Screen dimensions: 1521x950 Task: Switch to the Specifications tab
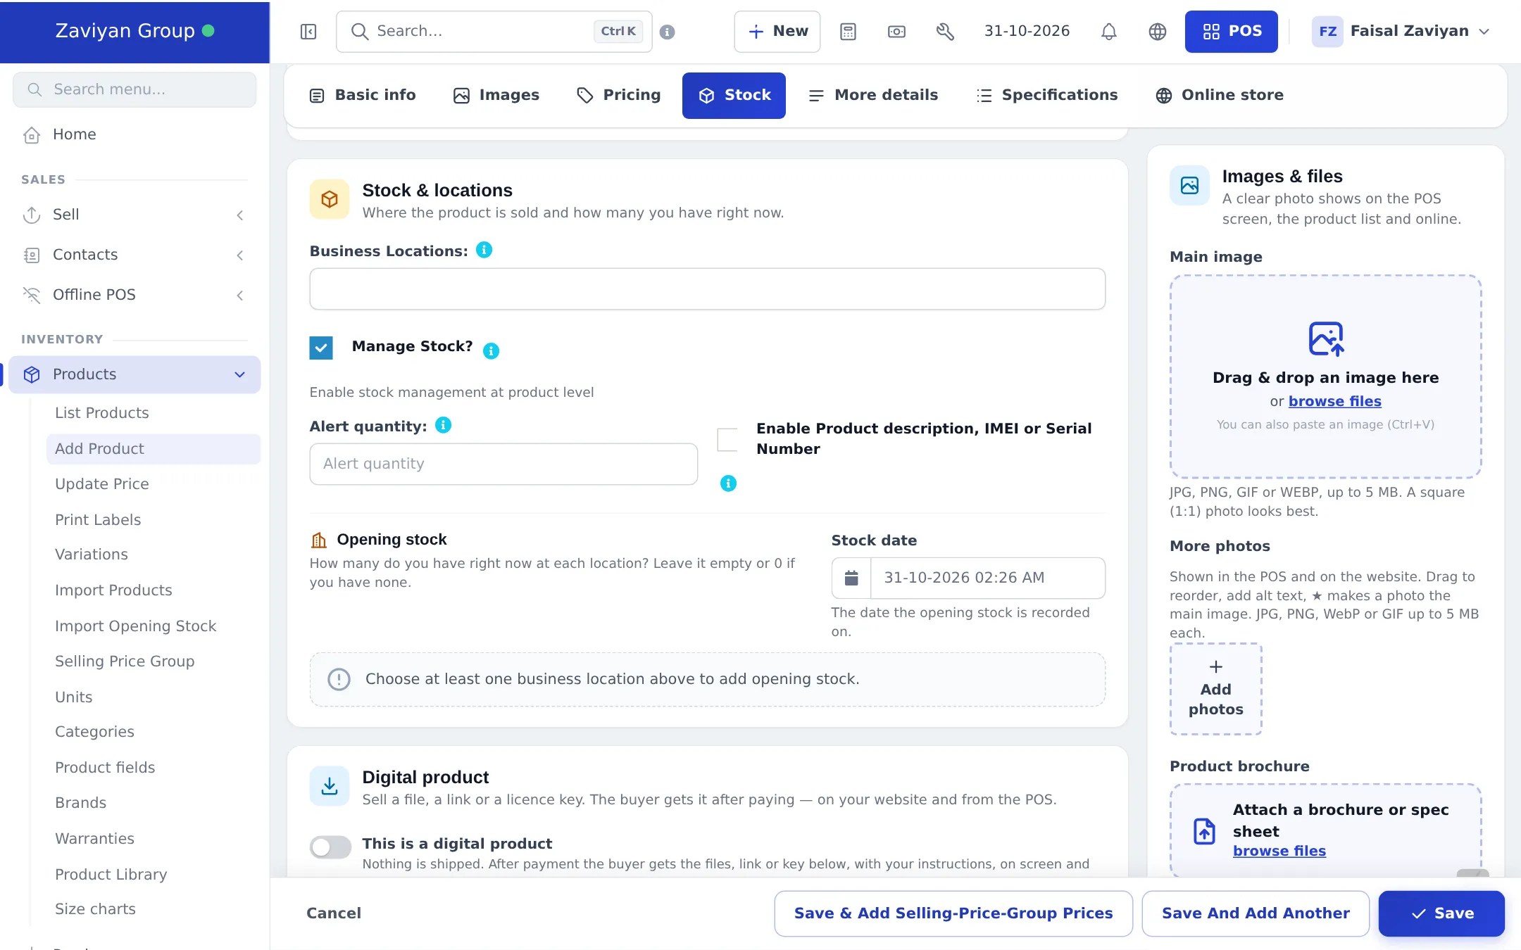coord(1047,95)
